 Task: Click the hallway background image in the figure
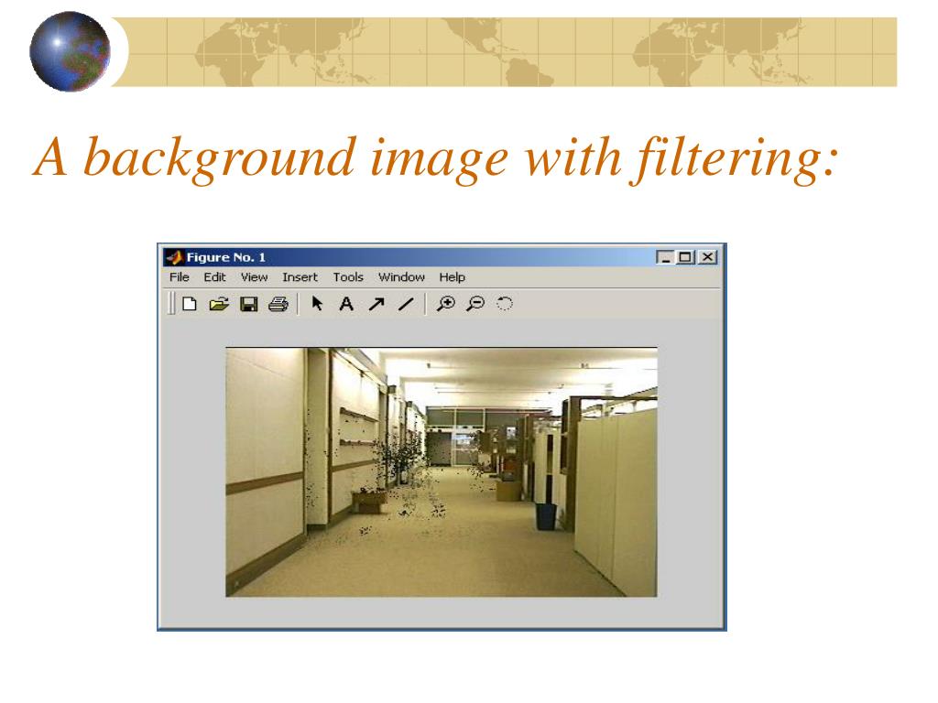pyautogui.click(x=442, y=471)
